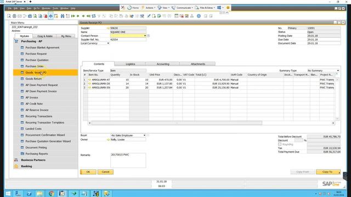Select My Menu tab
Viewport: 351px width, 197px height.
[x=66, y=36]
